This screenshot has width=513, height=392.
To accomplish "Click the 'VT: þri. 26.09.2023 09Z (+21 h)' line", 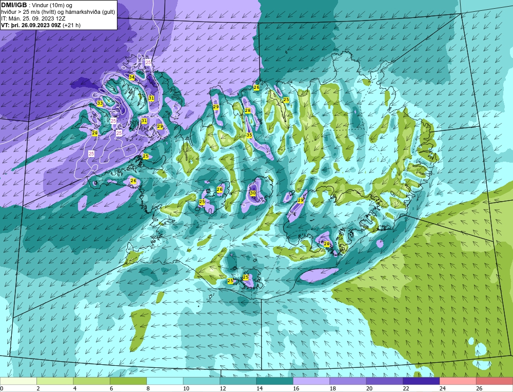I will [x=41, y=25].
